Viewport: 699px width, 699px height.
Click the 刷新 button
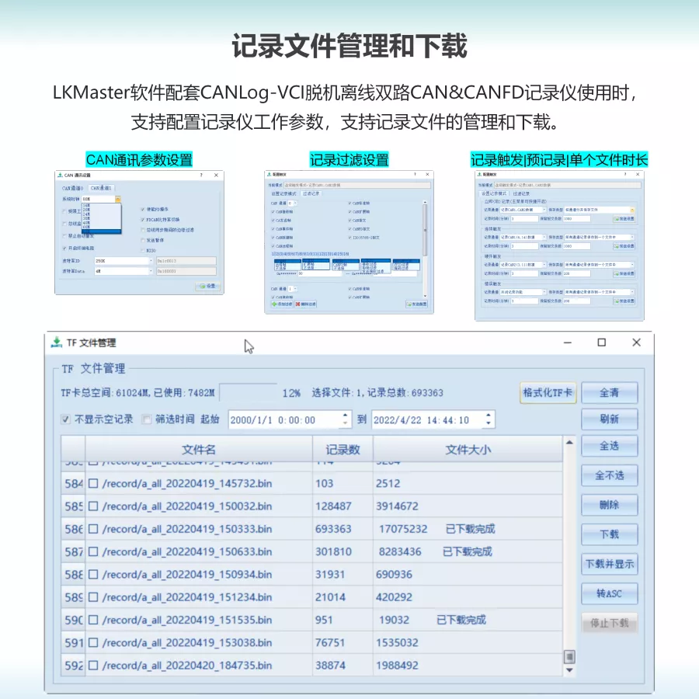[x=610, y=419]
